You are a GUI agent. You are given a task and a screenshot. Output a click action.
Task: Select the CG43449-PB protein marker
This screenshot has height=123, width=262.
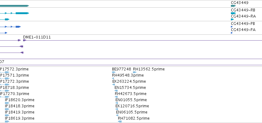click(232, 27)
